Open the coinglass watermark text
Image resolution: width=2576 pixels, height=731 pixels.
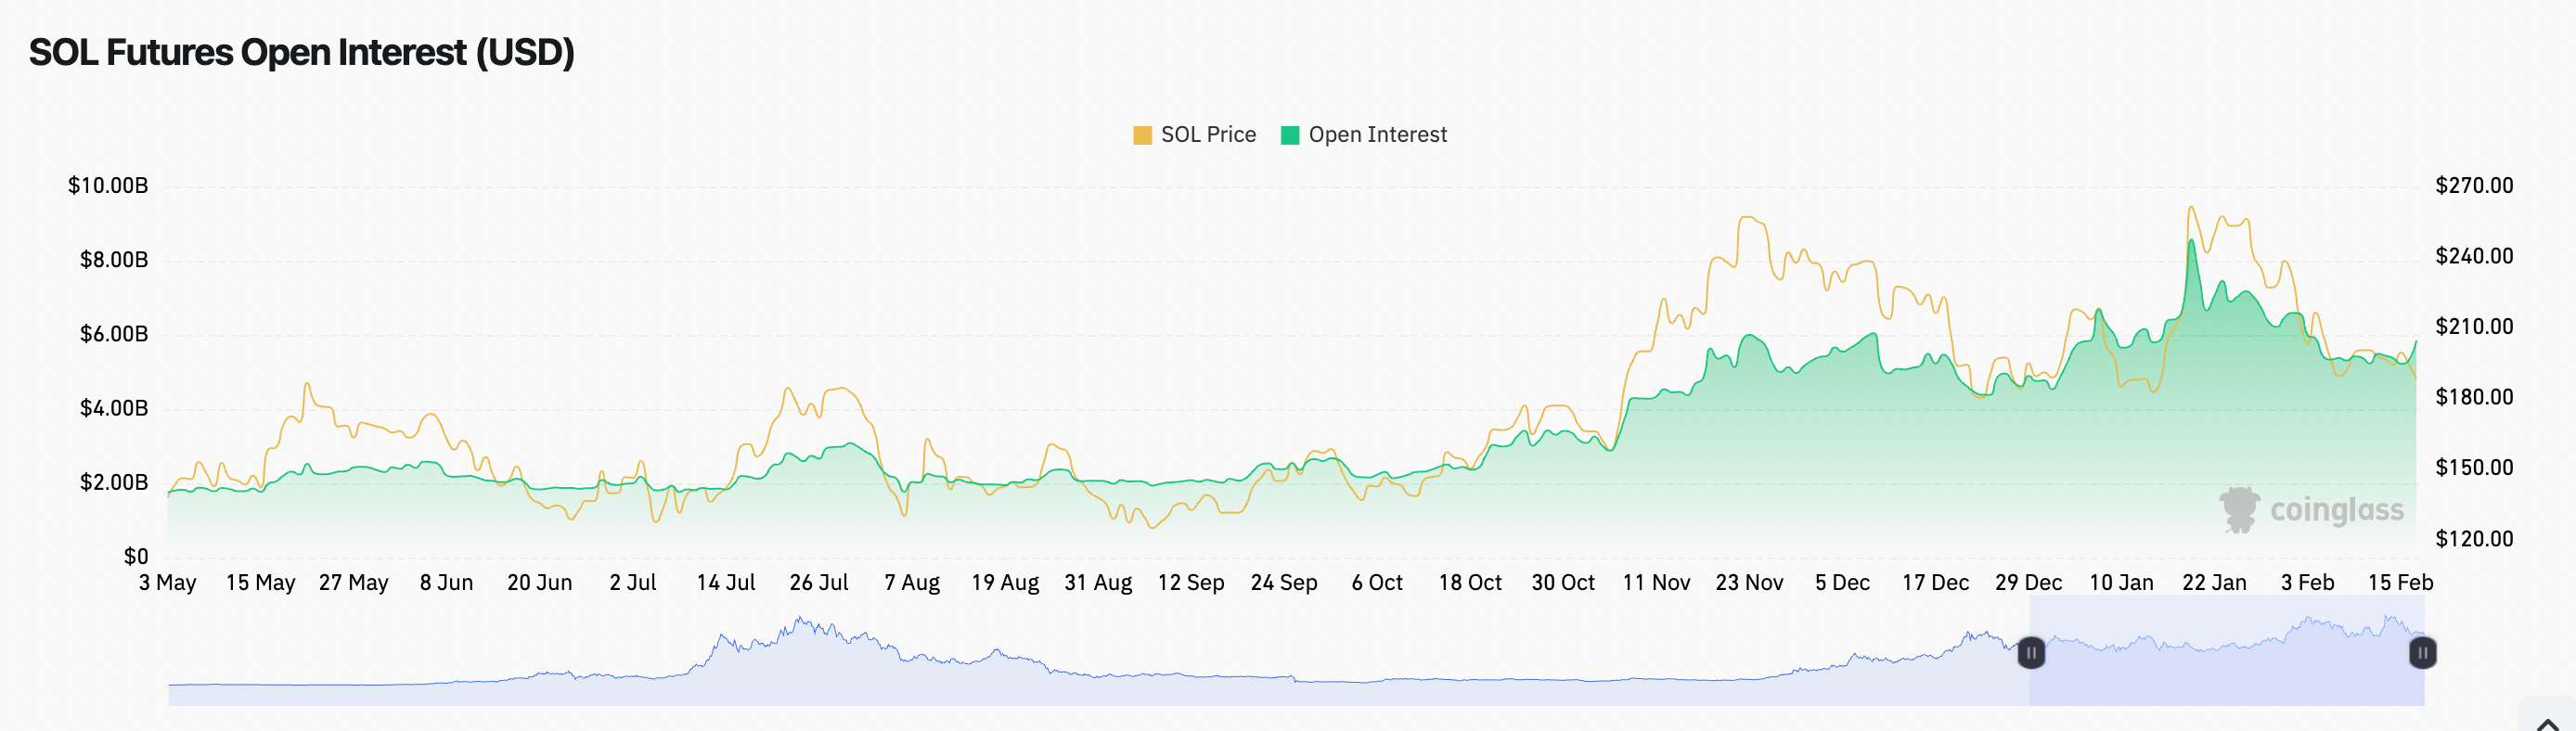click(2336, 510)
